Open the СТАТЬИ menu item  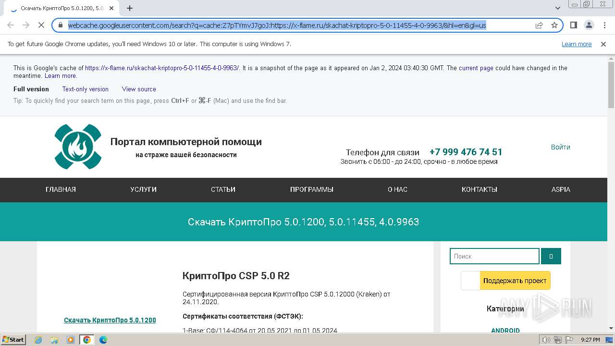pos(223,189)
